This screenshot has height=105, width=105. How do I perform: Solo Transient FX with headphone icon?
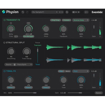[x=100, y=36]
